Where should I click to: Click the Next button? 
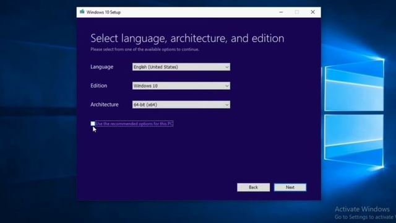[290, 187]
